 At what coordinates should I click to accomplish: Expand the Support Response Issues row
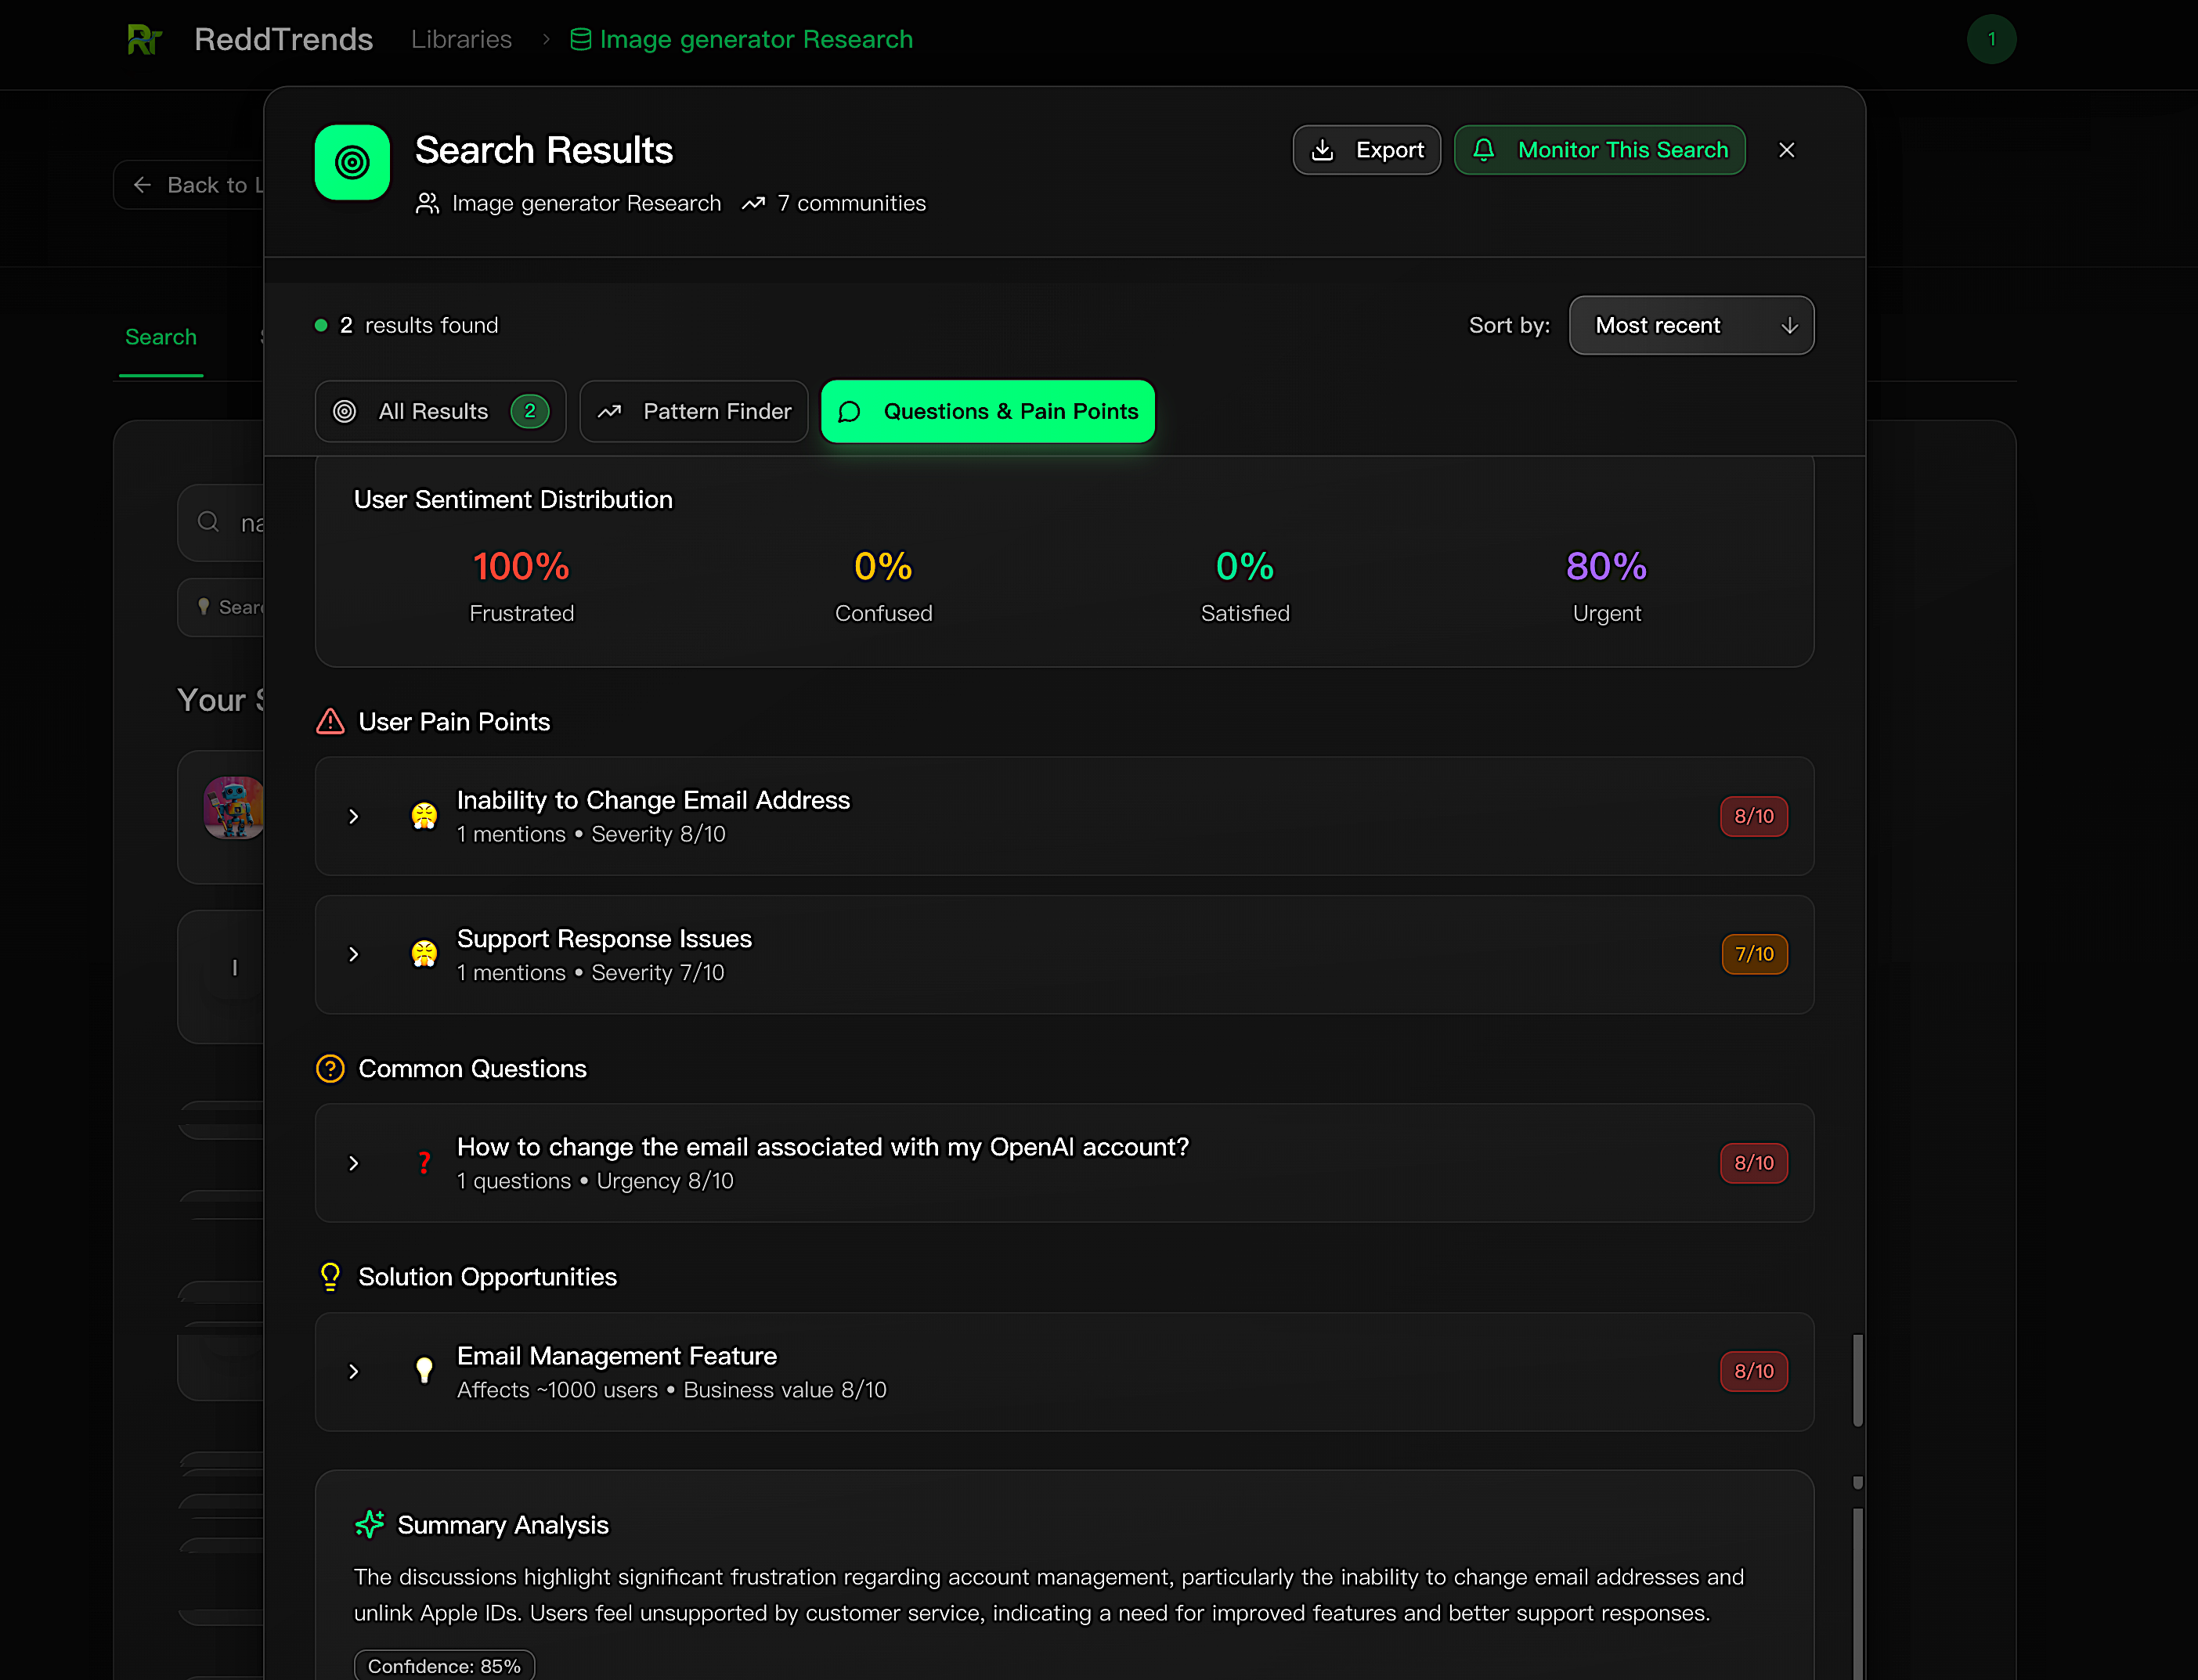pos(353,954)
